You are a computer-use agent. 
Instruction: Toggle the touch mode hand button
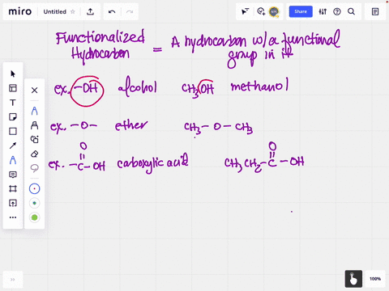(353, 279)
